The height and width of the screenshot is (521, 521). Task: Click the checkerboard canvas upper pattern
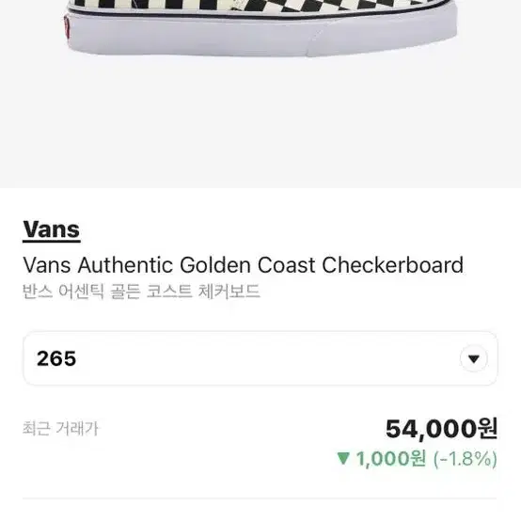tap(262, 5)
